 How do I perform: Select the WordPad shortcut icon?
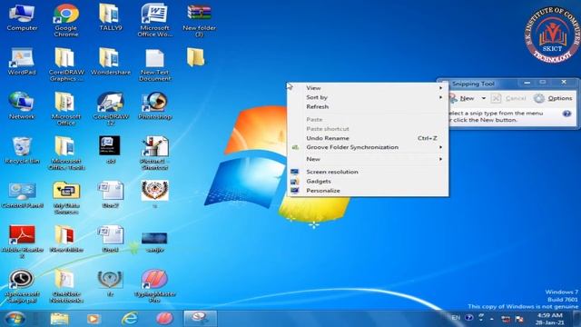pyautogui.click(x=22, y=58)
